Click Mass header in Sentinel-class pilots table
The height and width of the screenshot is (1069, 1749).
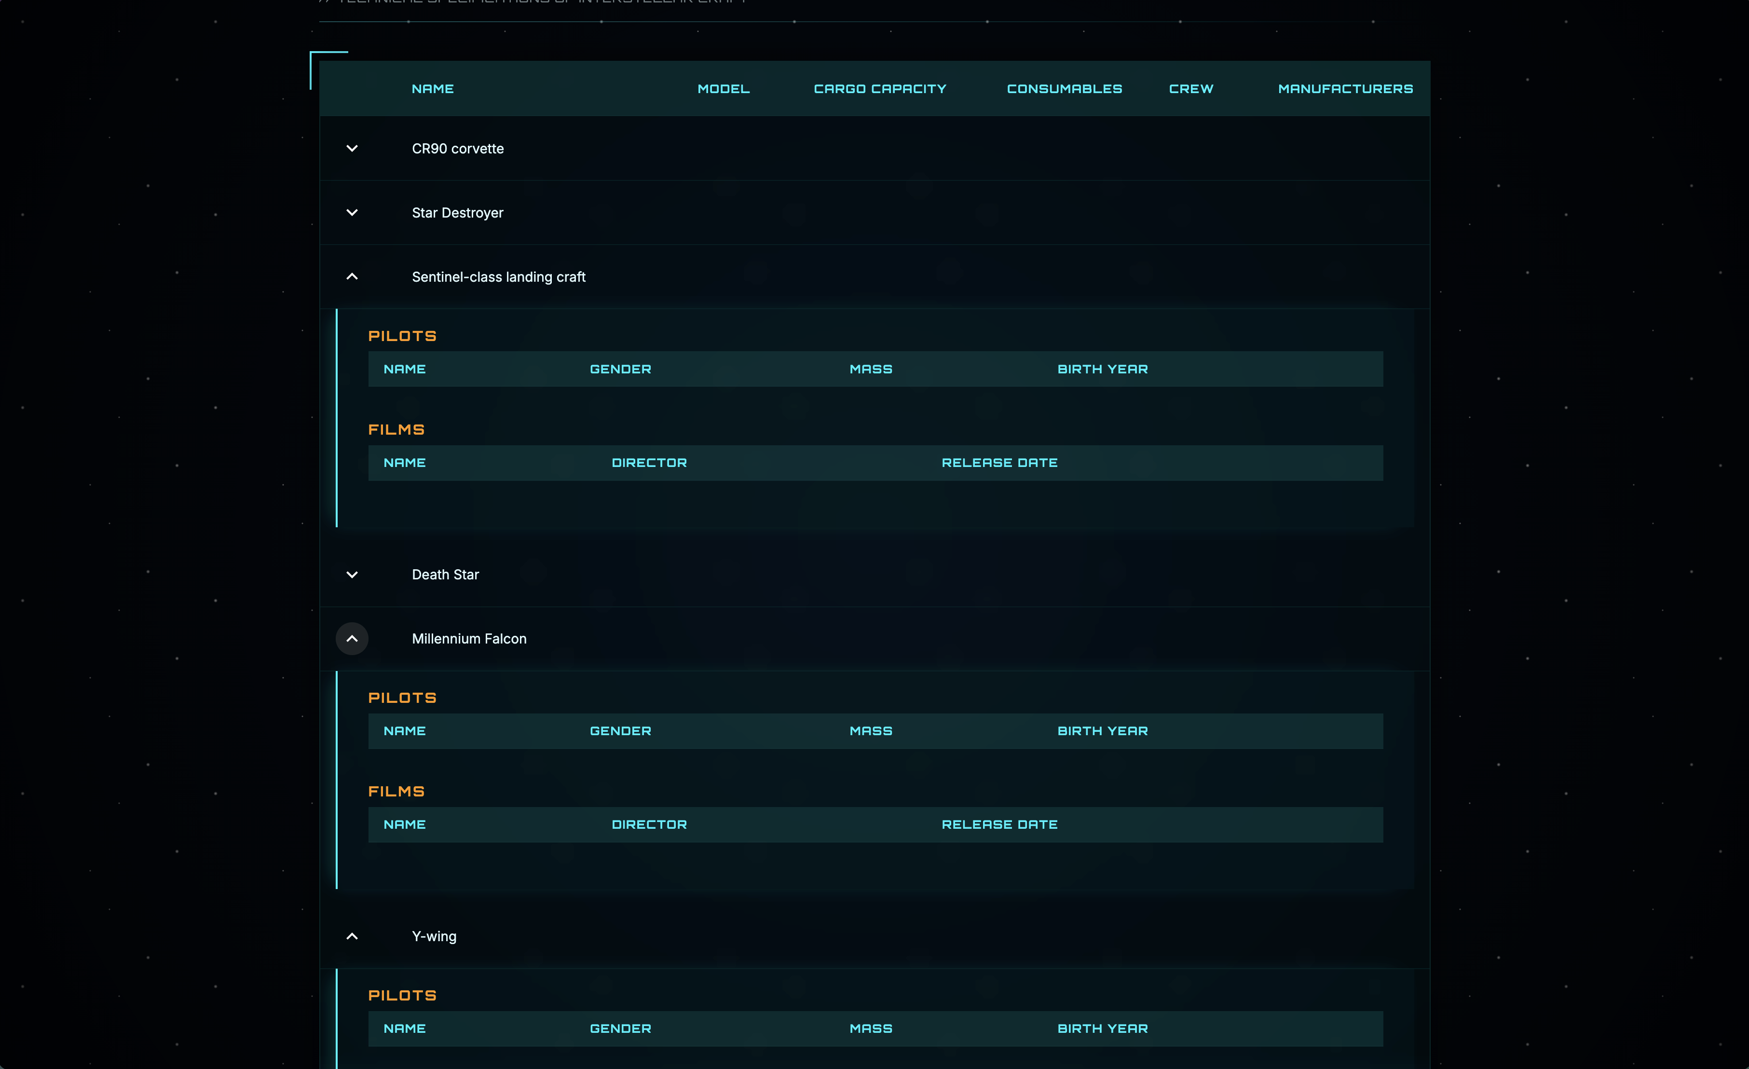(x=871, y=369)
